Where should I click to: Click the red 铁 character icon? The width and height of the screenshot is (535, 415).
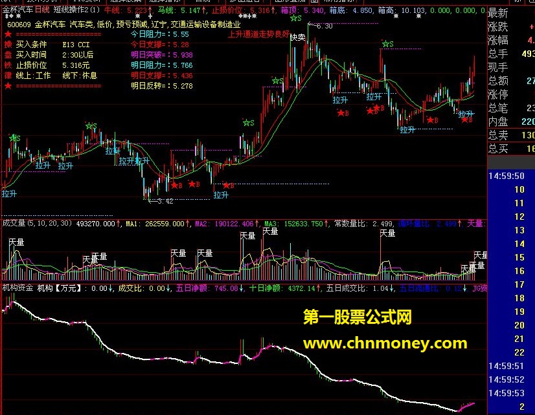[8, 65]
